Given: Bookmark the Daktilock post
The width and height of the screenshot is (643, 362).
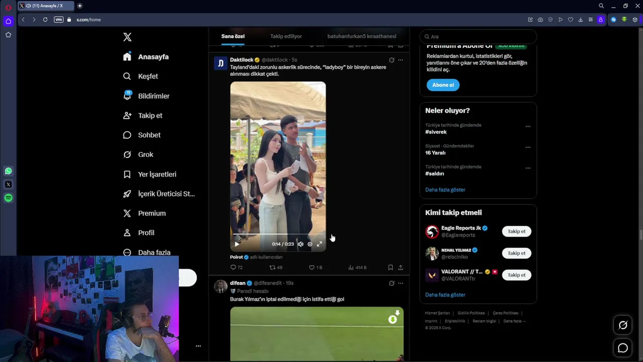Looking at the screenshot, I should click(390, 267).
